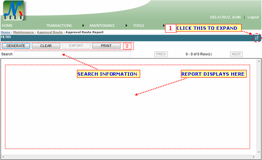
Task: Focus the Search input field
Action: tap(72, 54)
